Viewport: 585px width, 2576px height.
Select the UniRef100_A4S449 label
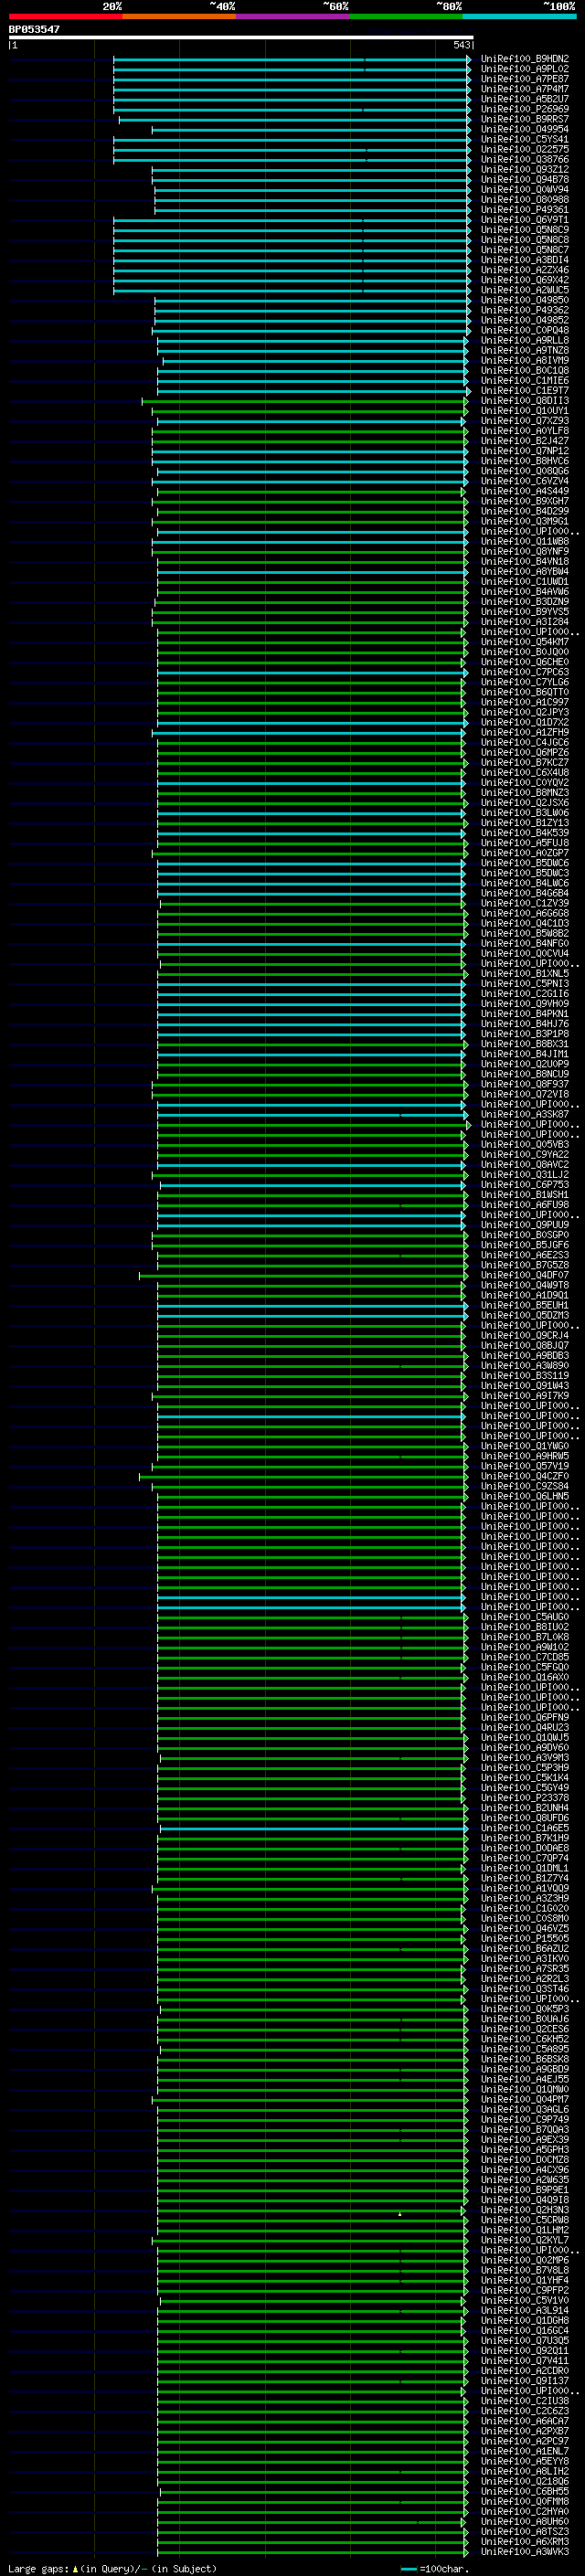(x=524, y=491)
